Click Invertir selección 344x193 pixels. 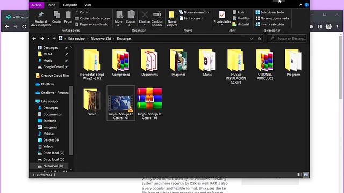270,24
